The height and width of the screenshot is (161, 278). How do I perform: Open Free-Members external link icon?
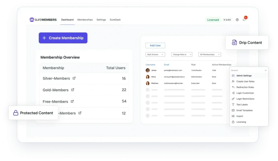[x=72, y=102]
